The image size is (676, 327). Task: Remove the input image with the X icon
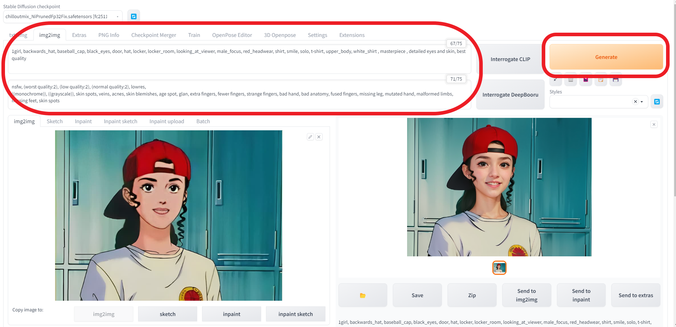(x=319, y=137)
